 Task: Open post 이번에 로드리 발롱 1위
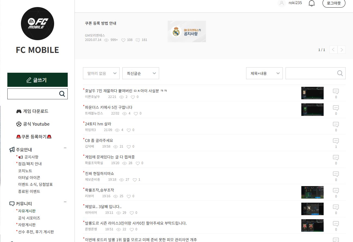[x=141, y=240]
